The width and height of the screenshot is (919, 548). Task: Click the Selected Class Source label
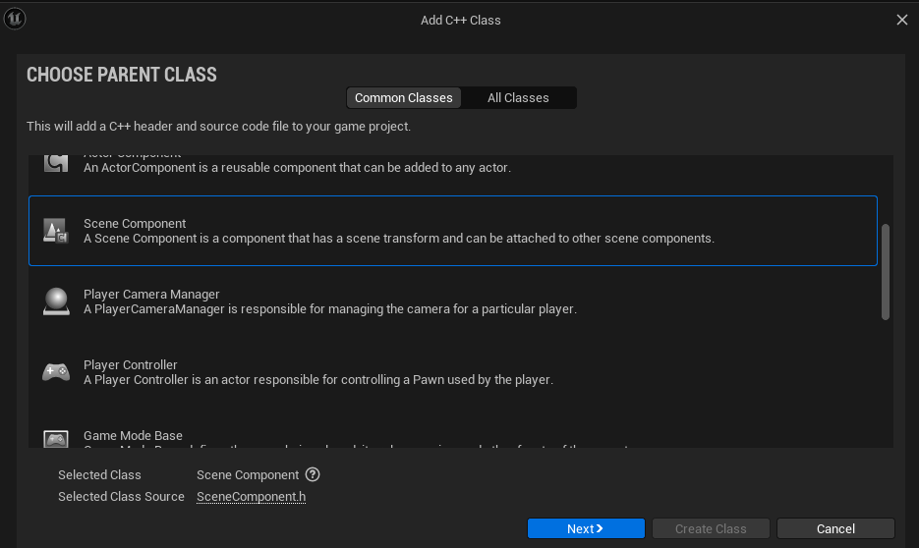(x=121, y=497)
